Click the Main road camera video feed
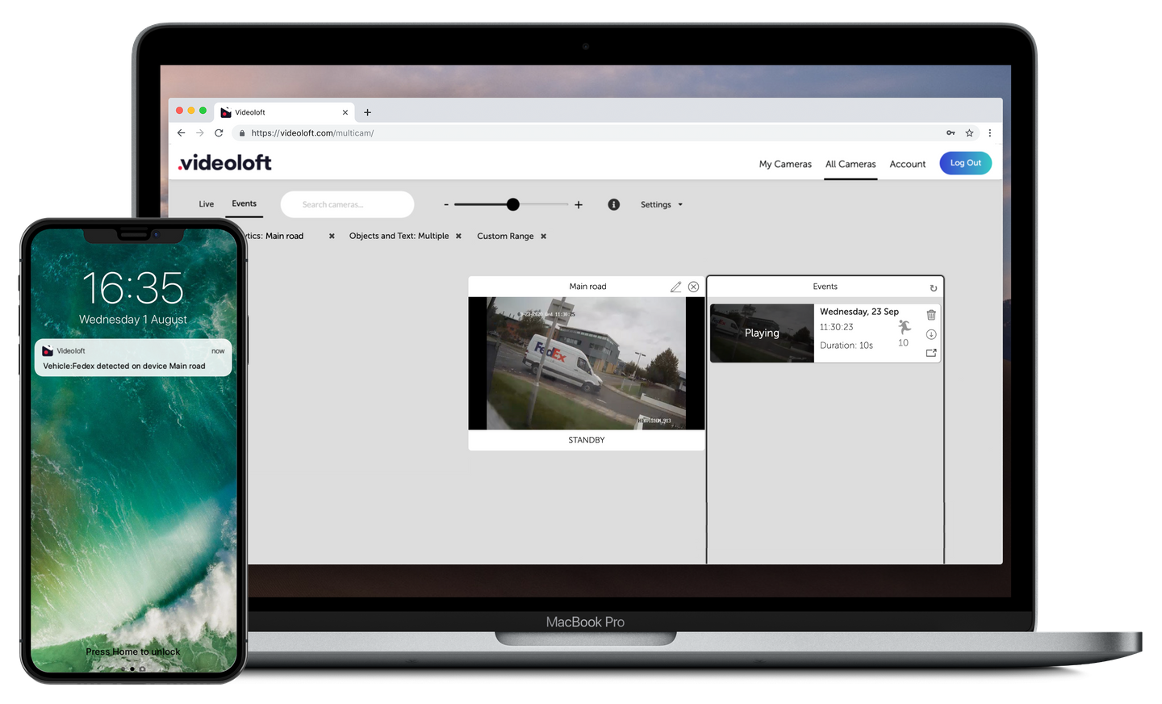This screenshot has width=1162, height=704. pos(587,363)
